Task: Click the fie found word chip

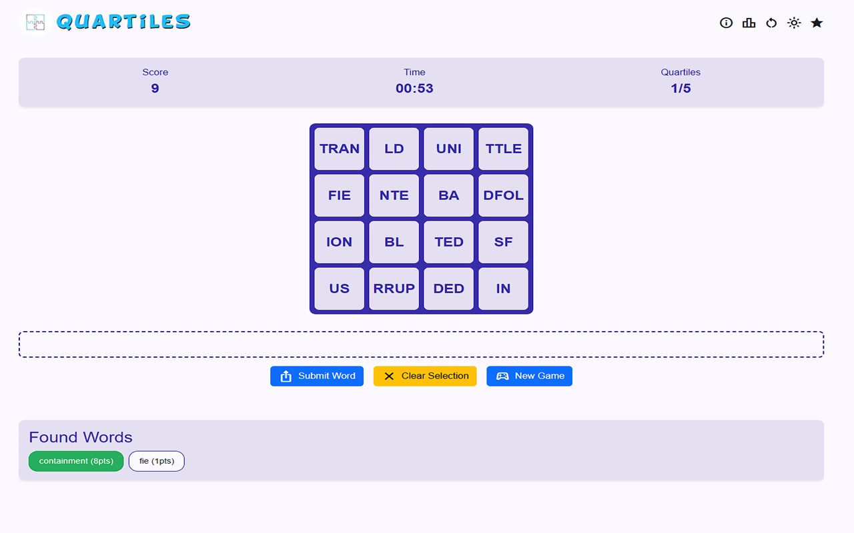Action: [156, 461]
